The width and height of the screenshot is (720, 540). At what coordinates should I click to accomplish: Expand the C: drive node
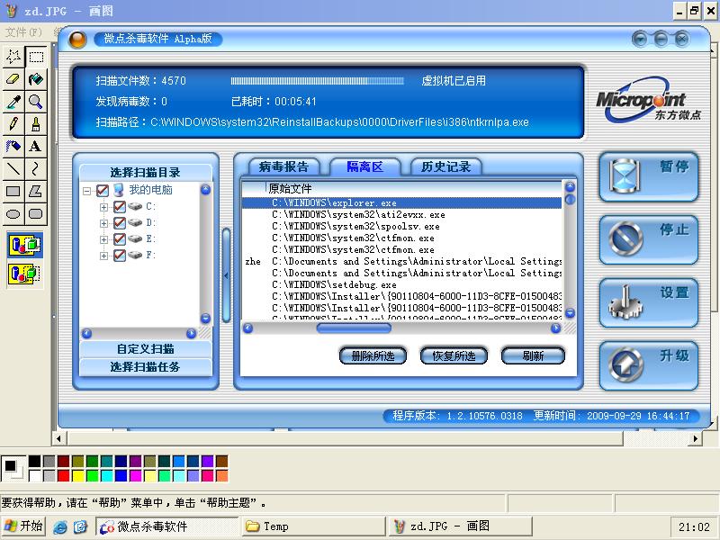103,207
